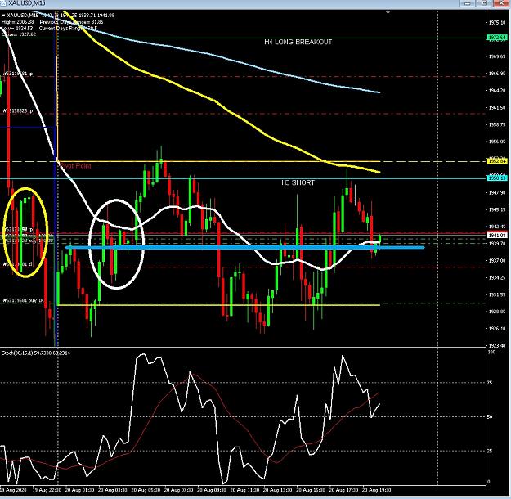511x499 pixels.
Task: Click the chart shift triangle marker at top
Action: [x=388, y=12]
